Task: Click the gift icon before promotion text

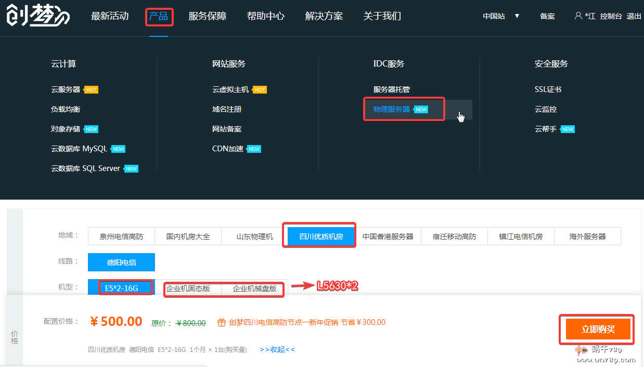Action: (x=221, y=322)
